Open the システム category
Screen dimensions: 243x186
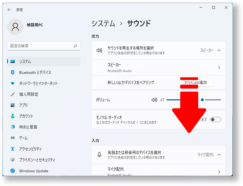pos(44,62)
